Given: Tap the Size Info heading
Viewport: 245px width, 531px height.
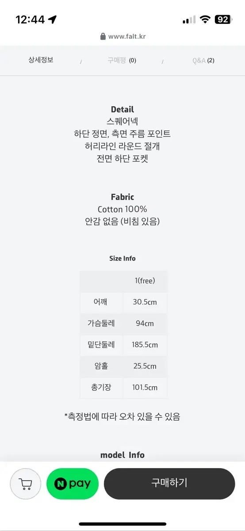Looking at the screenshot, I should [122, 258].
